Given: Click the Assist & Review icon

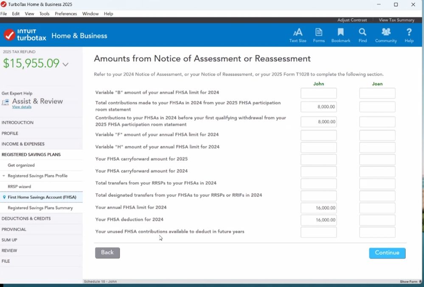Looking at the screenshot, I should (6, 102).
